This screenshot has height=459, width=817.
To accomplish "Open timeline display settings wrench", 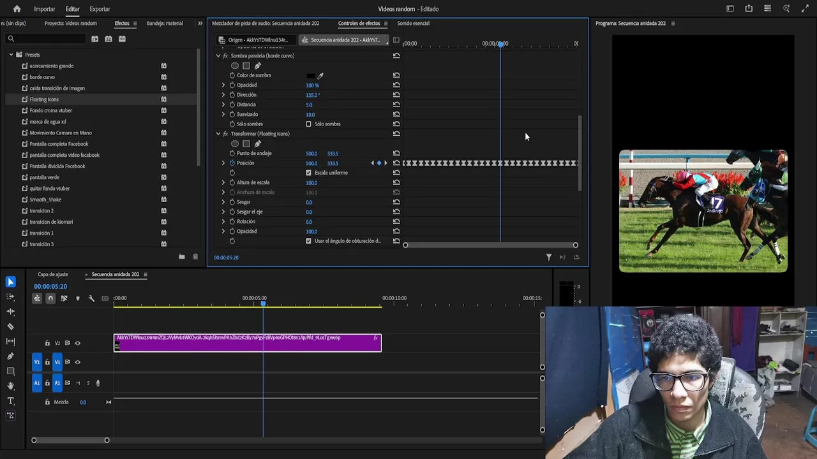I will point(91,298).
